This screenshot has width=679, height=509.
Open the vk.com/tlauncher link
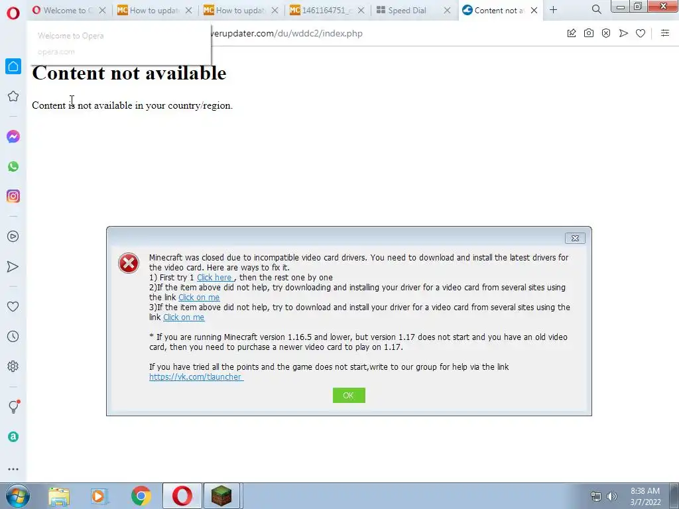[x=196, y=377]
